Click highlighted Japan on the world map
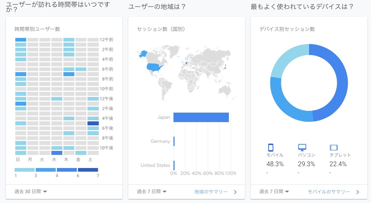This screenshot has width=371, height=203. pos(224,67)
